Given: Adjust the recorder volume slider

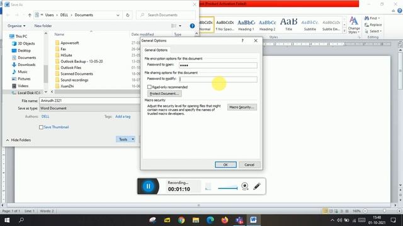Looking at the screenshot, I should [x=228, y=188].
